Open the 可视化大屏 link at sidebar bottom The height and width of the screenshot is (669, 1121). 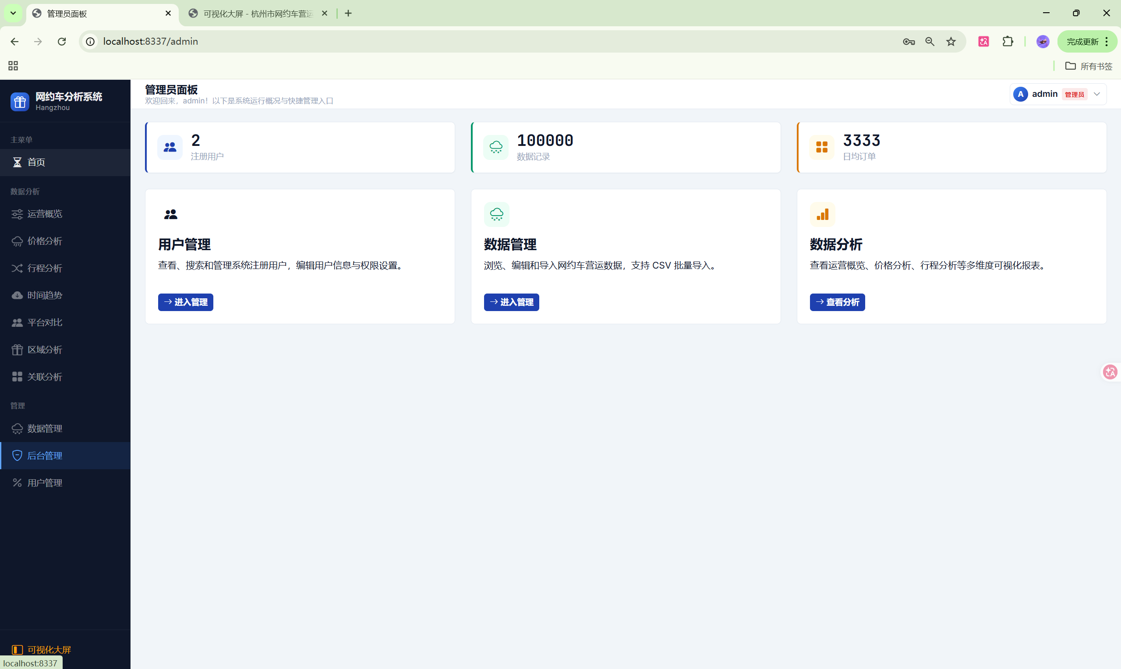coord(49,650)
